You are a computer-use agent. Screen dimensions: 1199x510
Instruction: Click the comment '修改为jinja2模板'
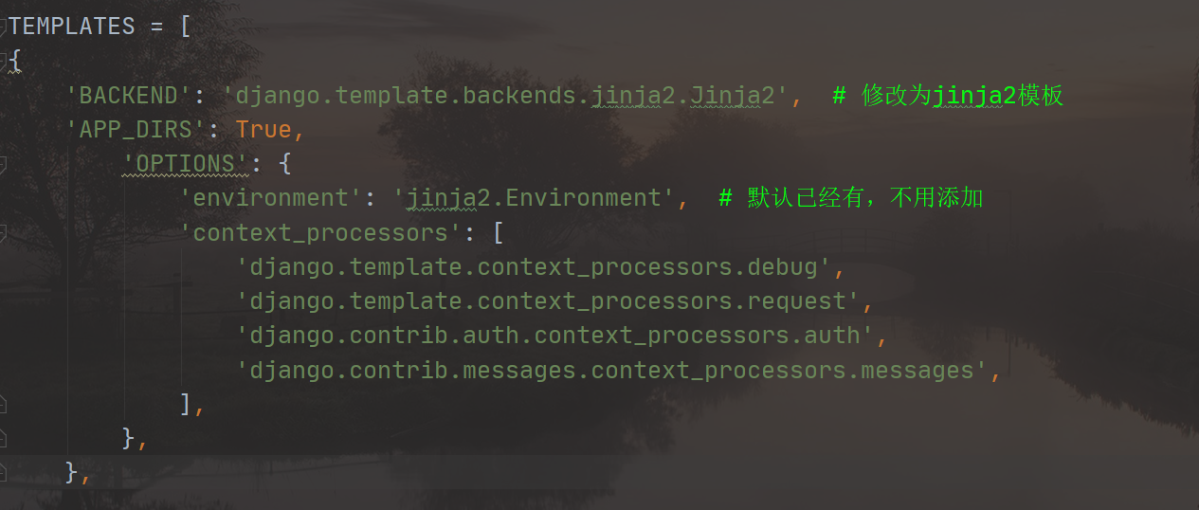click(x=948, y=95)
